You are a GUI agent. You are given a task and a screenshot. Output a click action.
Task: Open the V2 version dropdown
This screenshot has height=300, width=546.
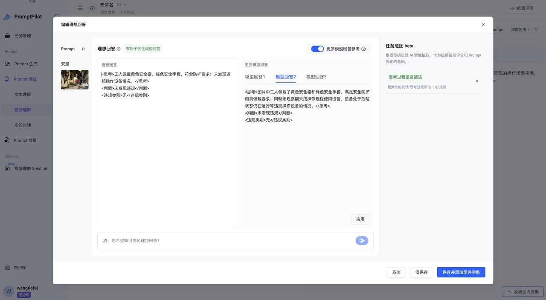click(x=122, y=5)
